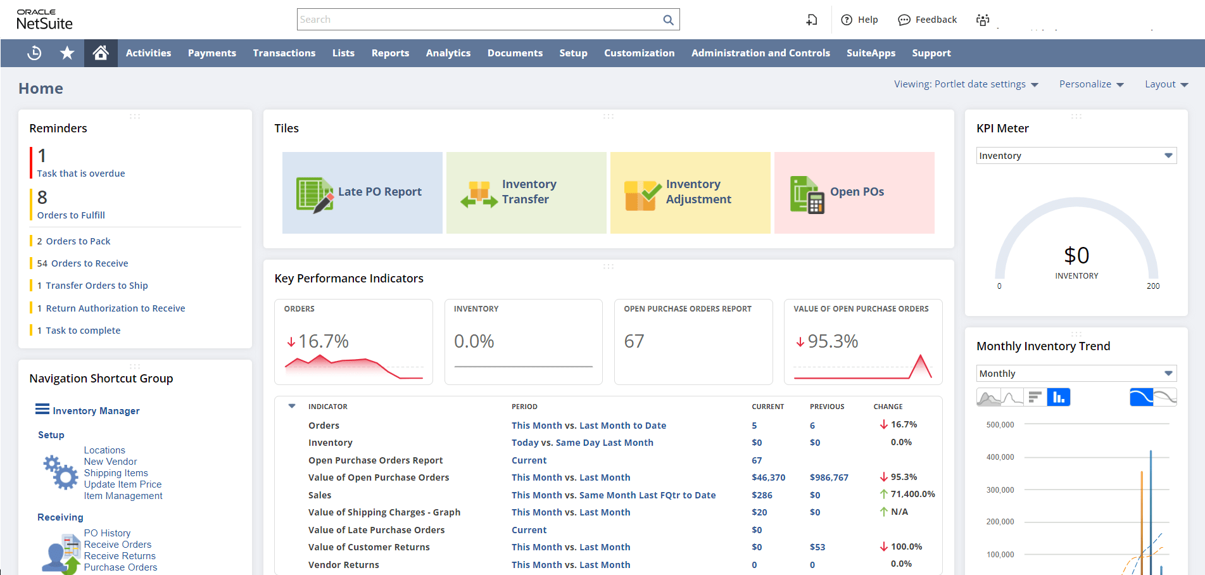Go to the Home house icon
The height and width of the screenshot is (575, 1205).
[x=101, y=53]
